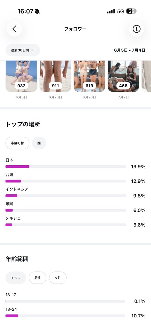Image resolution: width=151 pixels, height=329 pixels.
Task: Tap the battery indicator icon
Action: [132, 11]
